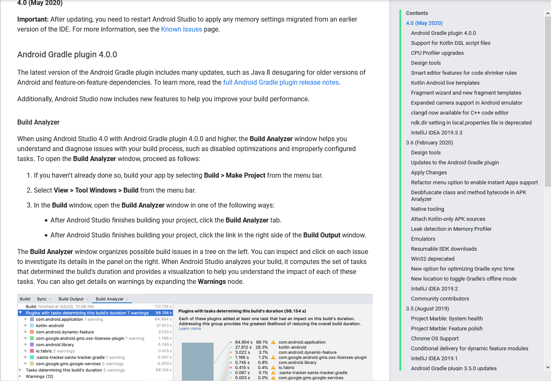551x381 pixels.
Task: Click the contents sidebar scrollbar thumb
Action: (547, 102)
